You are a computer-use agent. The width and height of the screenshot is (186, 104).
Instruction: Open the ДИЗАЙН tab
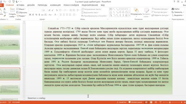(31, 5)
